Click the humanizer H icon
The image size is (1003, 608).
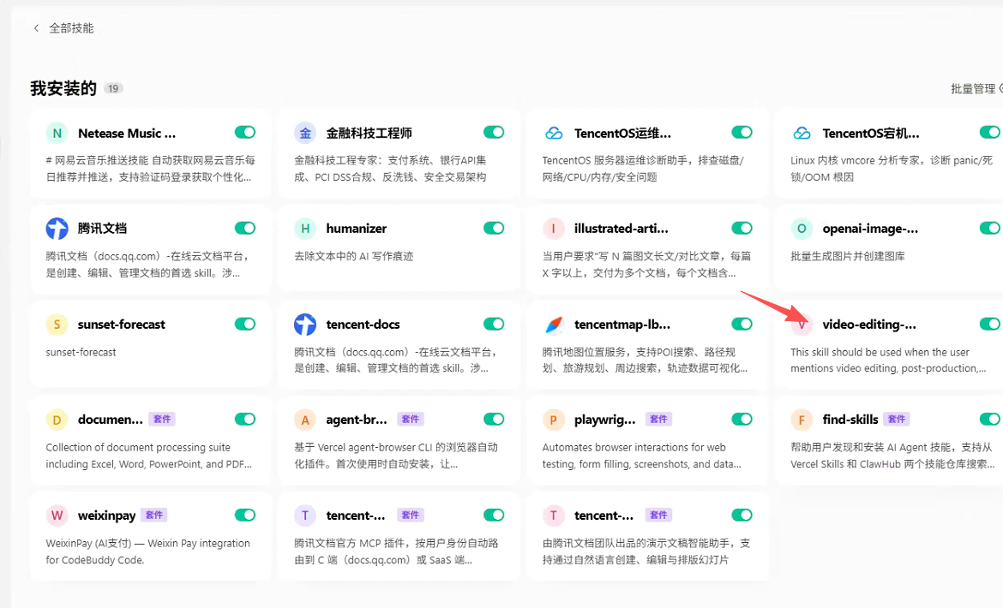coord(305,228)
